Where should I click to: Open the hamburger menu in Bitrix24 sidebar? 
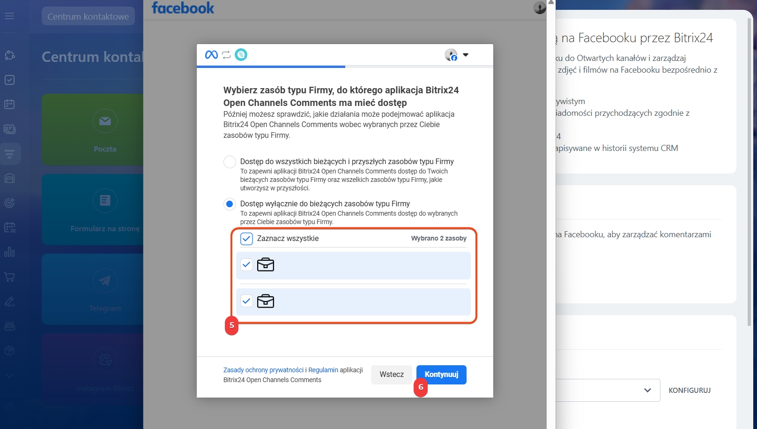tap(9, 16)
